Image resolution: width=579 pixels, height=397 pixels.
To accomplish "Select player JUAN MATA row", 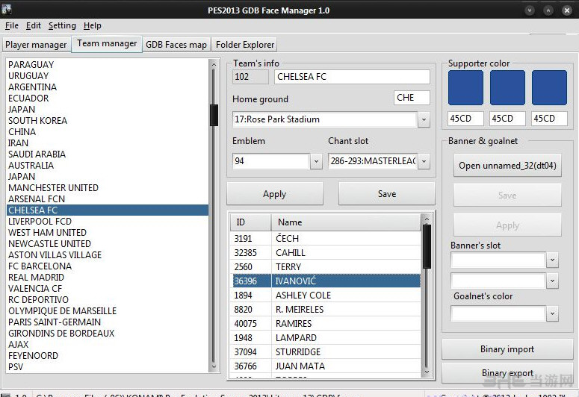I will click(x=326, y=366).
